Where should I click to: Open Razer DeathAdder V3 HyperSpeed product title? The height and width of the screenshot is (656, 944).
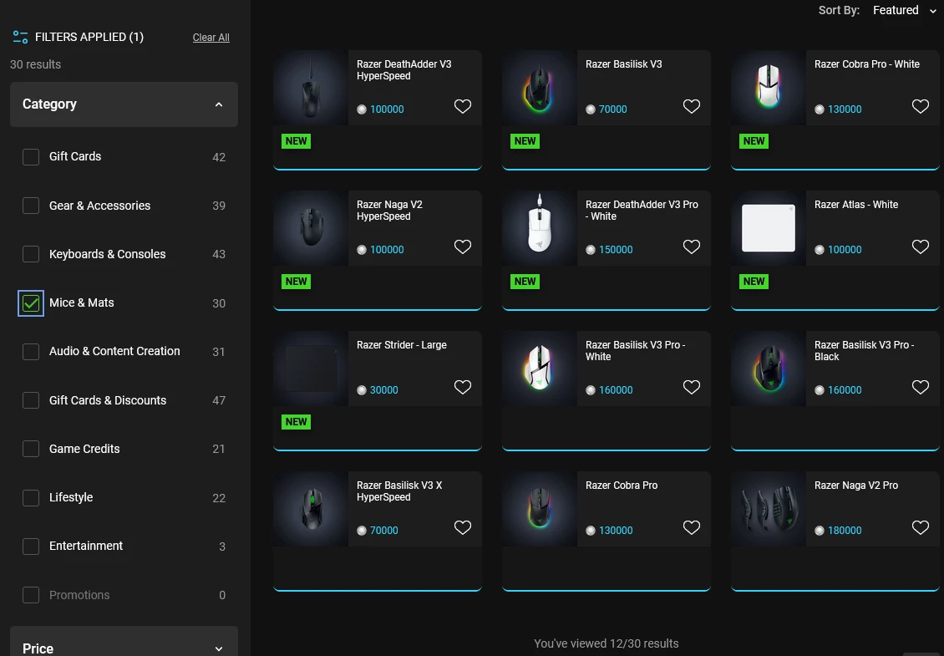[404, 70]
